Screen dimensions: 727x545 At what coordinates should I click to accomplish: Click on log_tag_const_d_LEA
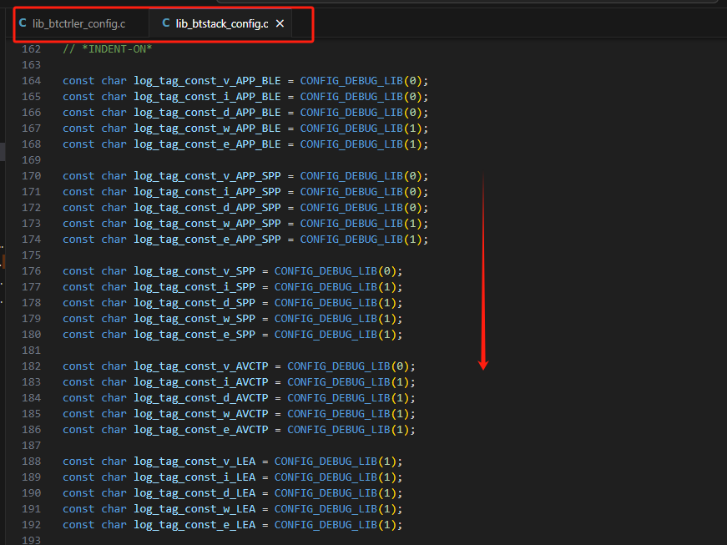tap(194, 493)
